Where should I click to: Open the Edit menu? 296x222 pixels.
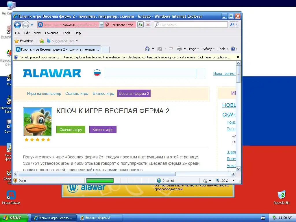[x=27, y=33]
